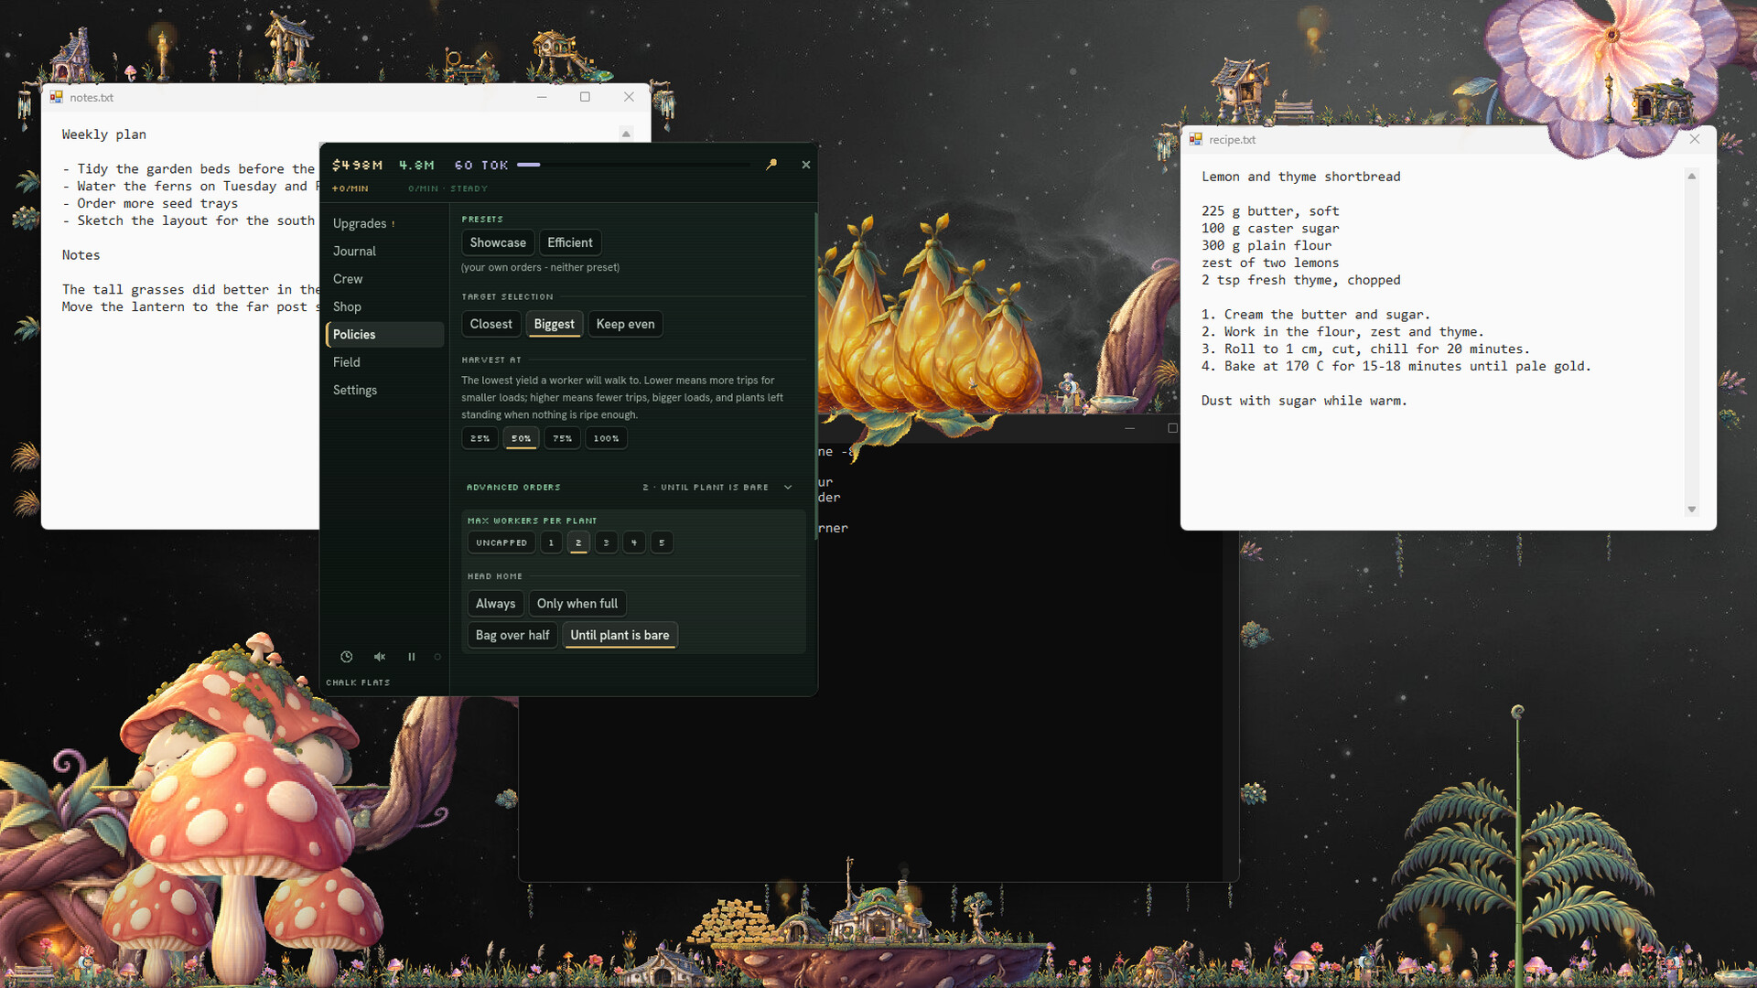Set harvest threshold to 75%
Screen dimensions: 1757x988
pyautogui.click(x=563, y=438)
